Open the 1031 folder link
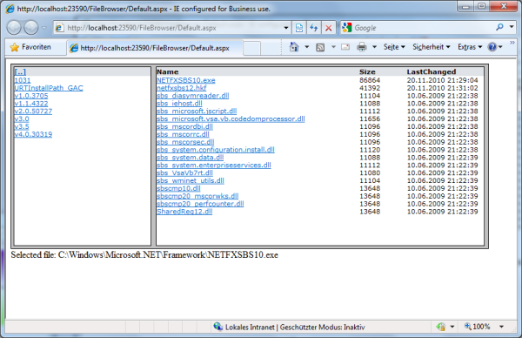The height and width of the screenshot is (338, 522). [x=23, y=80]
